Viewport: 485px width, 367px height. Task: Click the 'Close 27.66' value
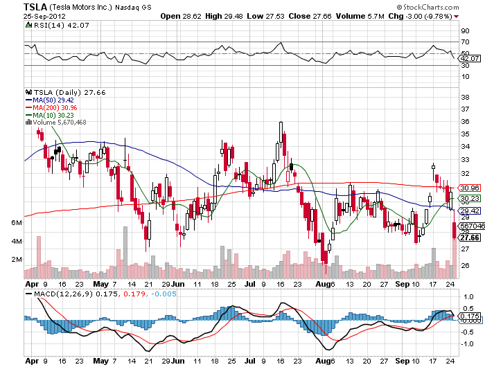[310, 16]
